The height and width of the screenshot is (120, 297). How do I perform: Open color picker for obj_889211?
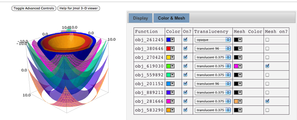coord(170,92)
